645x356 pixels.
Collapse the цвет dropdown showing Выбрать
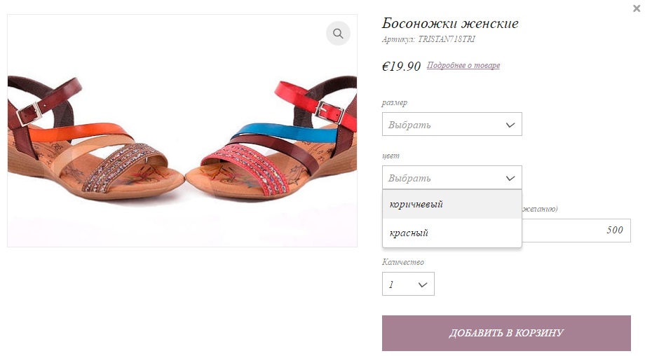pos(451,178)
